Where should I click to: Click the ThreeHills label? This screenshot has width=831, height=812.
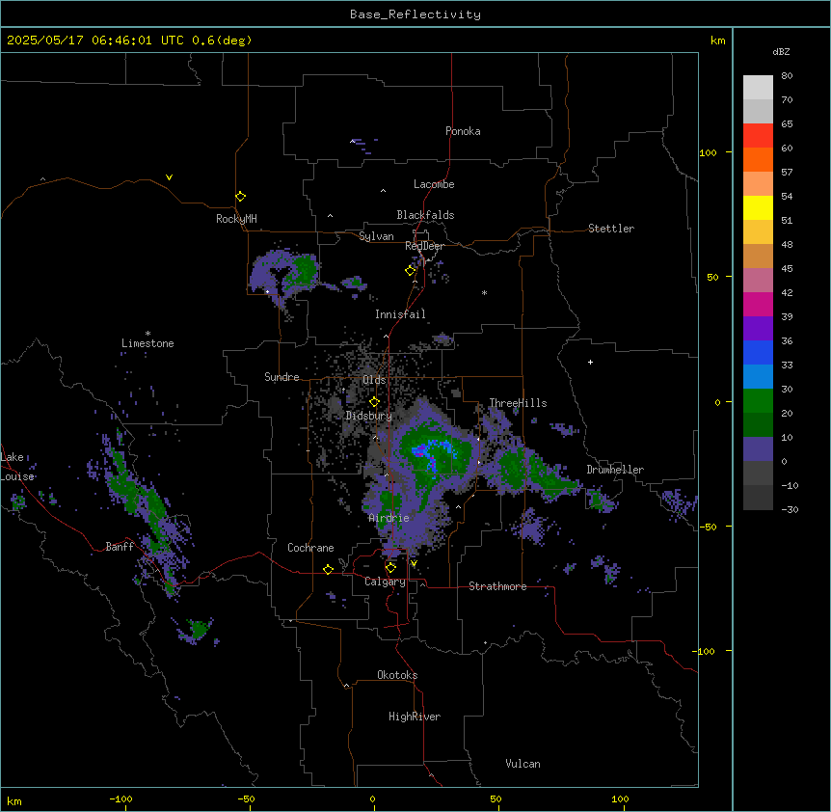point(518,403)
